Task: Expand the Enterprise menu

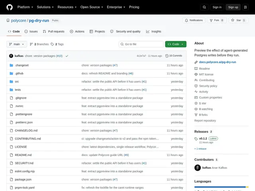Action: (x=116, y=7)
